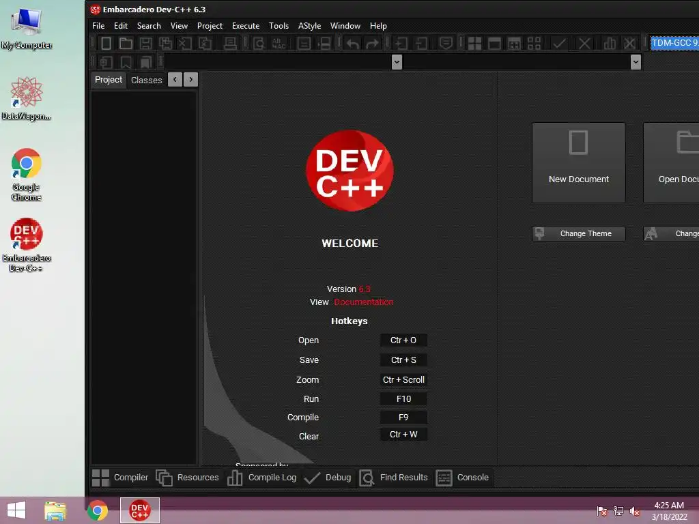Open the Help menu
This screenshot has height=524, width=699.
click(378, 26)
